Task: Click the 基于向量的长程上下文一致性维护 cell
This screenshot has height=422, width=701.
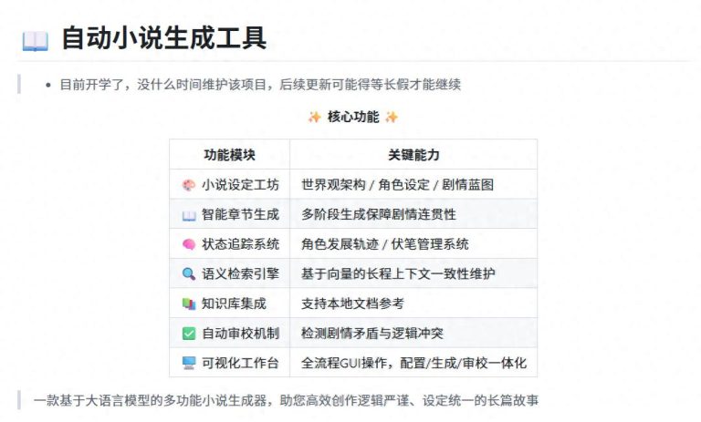Action: 411,274
